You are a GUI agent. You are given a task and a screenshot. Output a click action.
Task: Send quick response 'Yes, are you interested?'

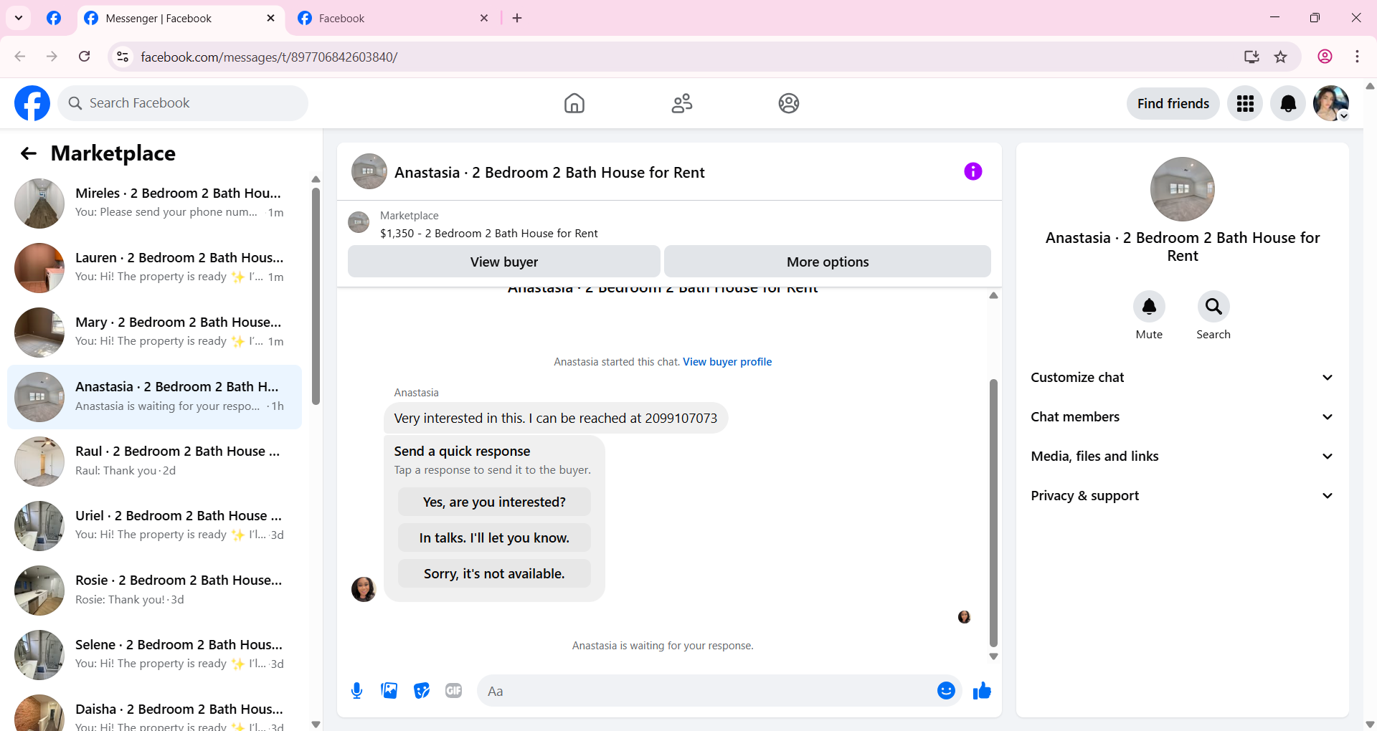coord(494,502)
